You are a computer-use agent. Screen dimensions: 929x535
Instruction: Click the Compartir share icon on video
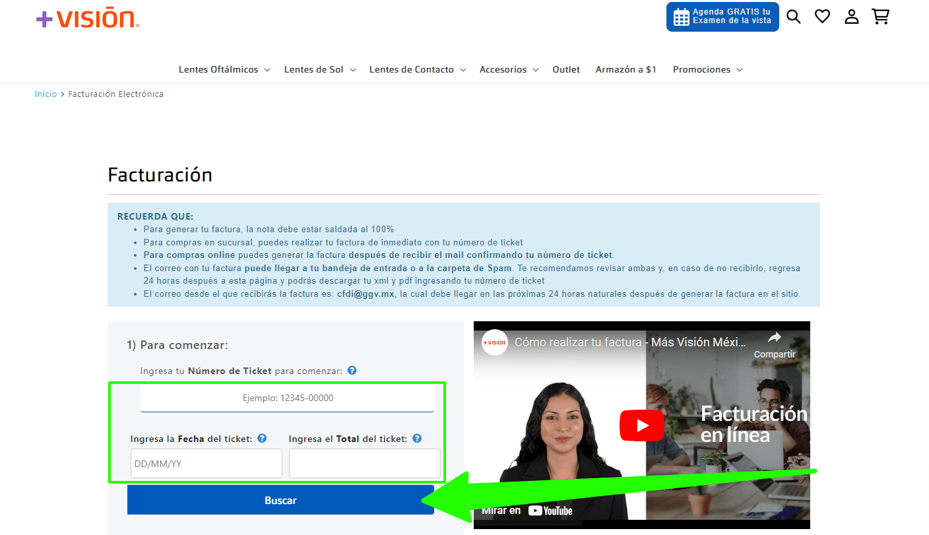(775, 345)
